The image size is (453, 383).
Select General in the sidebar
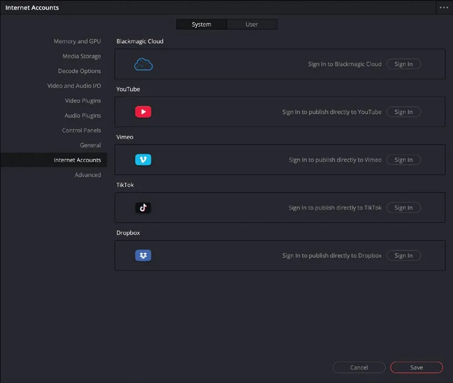point(90,145)
